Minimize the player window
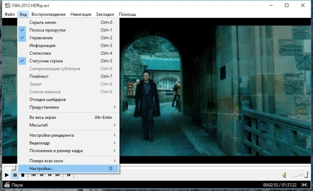The width and height of the screenshot is (313, 191). 271,5
